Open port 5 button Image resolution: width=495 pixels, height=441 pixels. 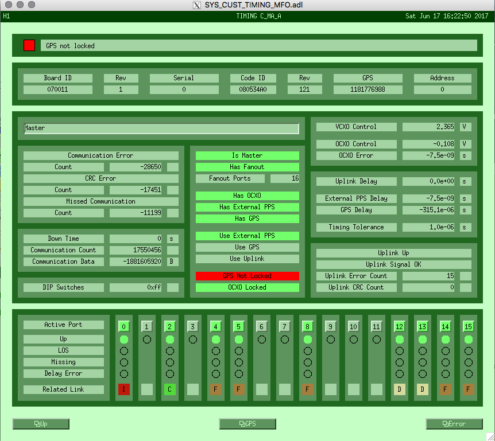(x=239, y=326)
